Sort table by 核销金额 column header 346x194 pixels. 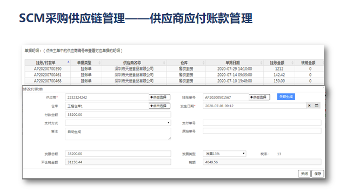[309, 63]
